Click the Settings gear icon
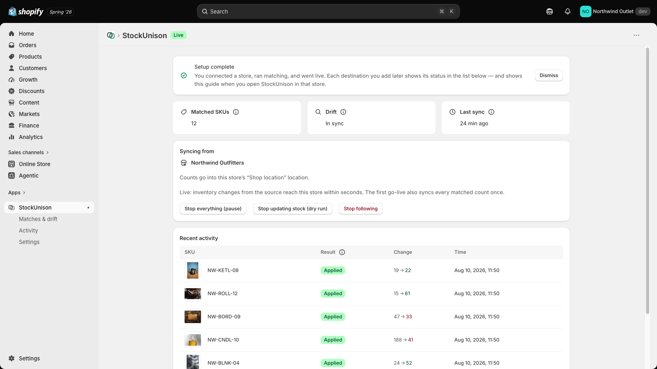Screen dimensions: 657x369 [11, 358]
